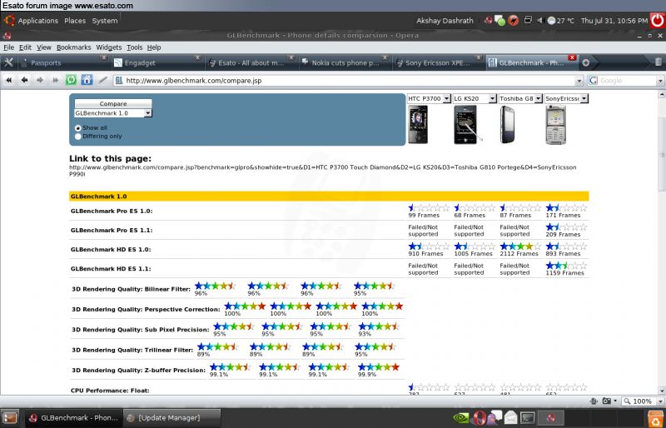This screenshot has height=428, width=666.
Task: Select the Show all radio button
Action: (77, 128)
